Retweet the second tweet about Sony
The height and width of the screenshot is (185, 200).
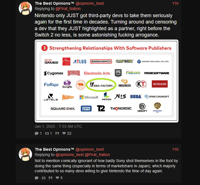44,178
